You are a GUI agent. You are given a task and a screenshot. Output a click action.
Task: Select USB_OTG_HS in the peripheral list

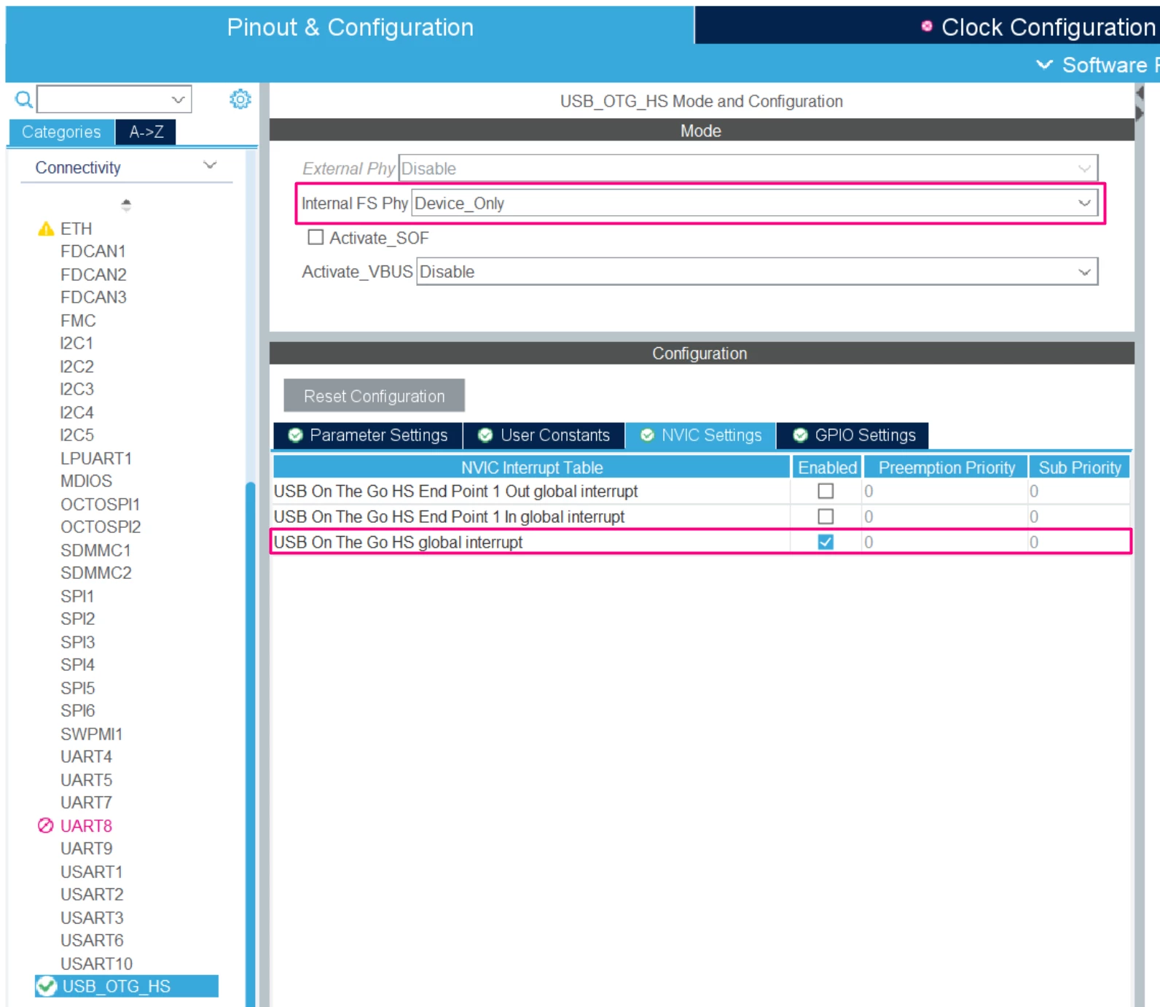pyautogui.click(x=126, y=987)
